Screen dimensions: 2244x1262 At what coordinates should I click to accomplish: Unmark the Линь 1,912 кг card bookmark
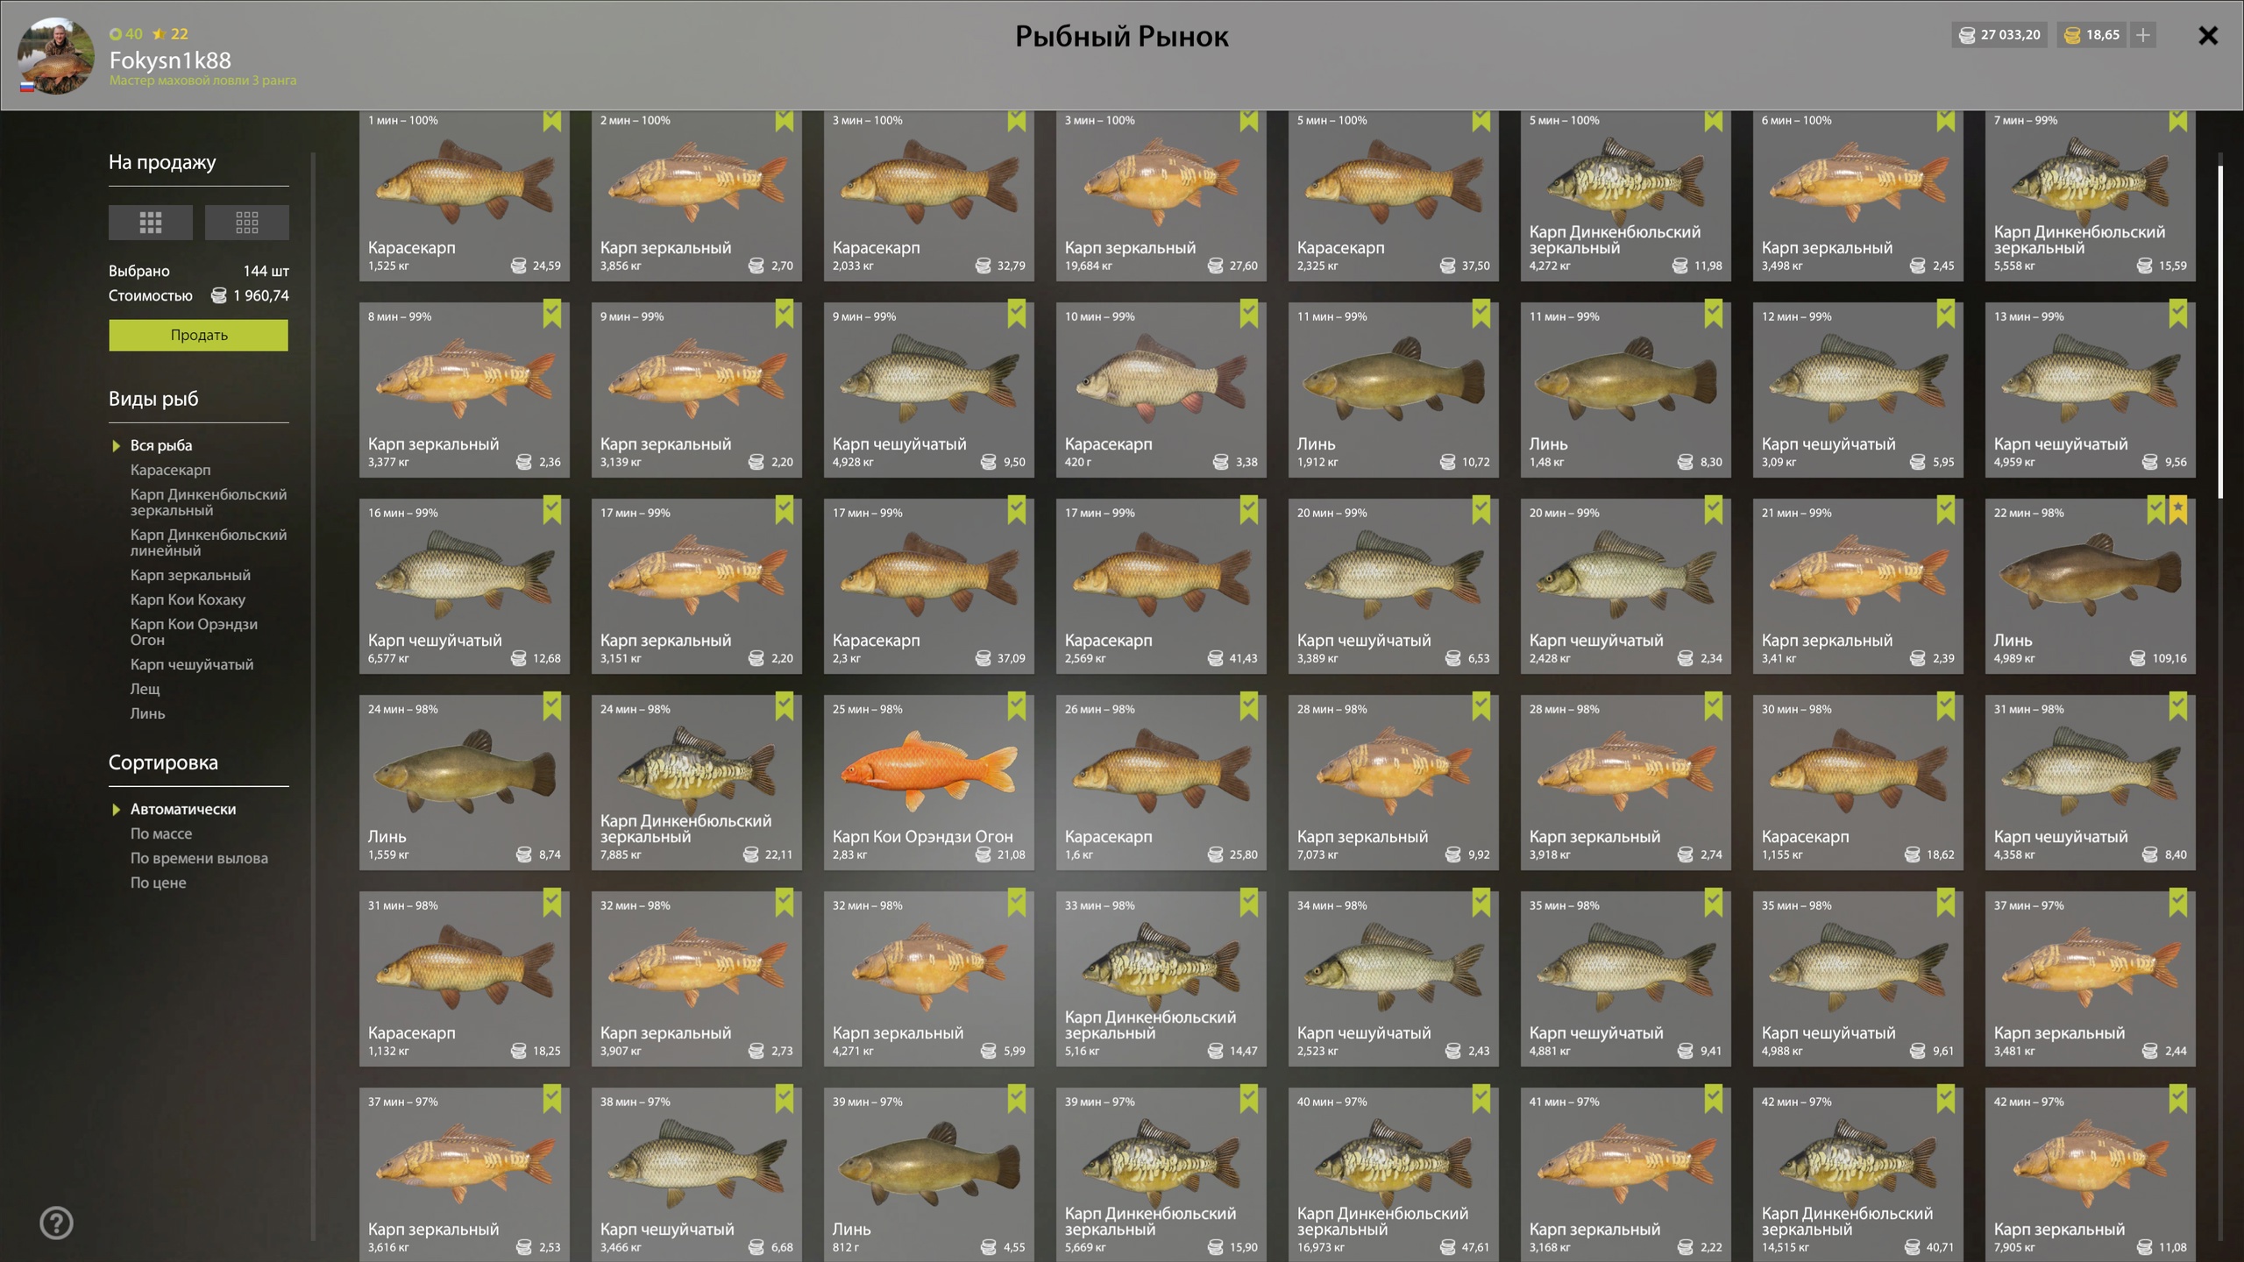point(1481,314)
